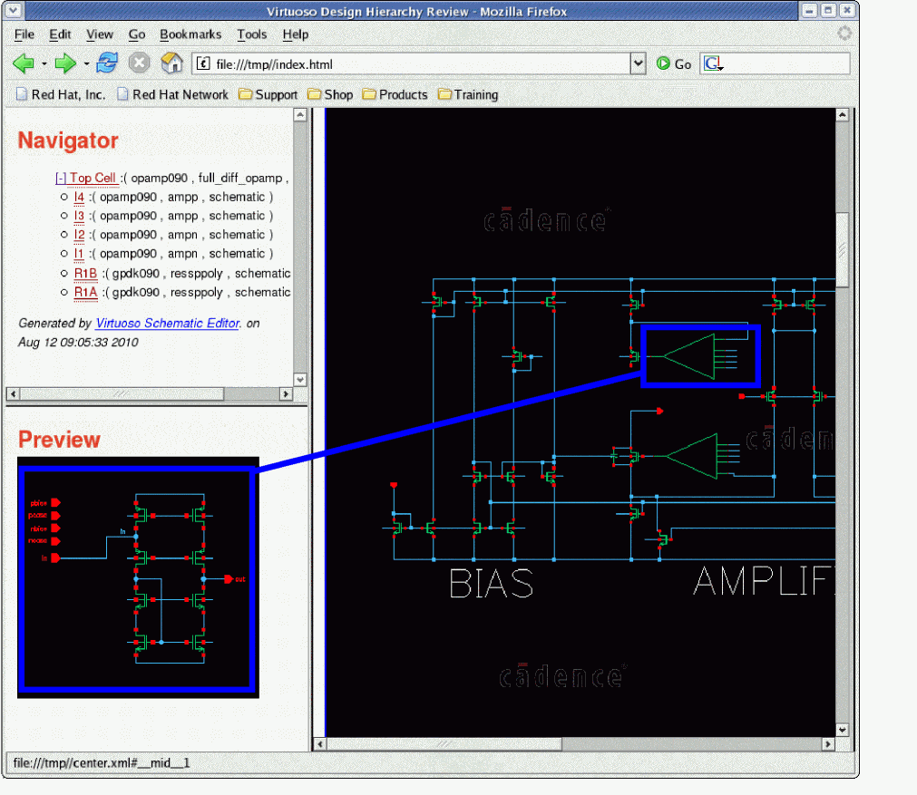Screen dimensions: 917x795
Task: Click the Go button beside address bar
Action: pos(674,64)
